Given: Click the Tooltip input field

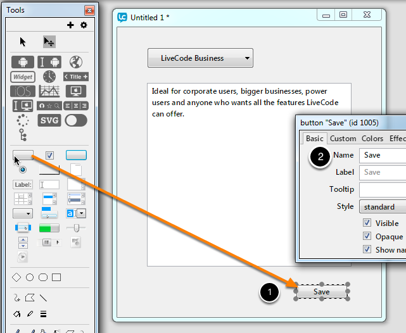Looking at the screenshot, I should (383, 190).
